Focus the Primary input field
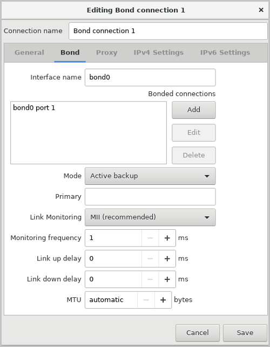 150,197
